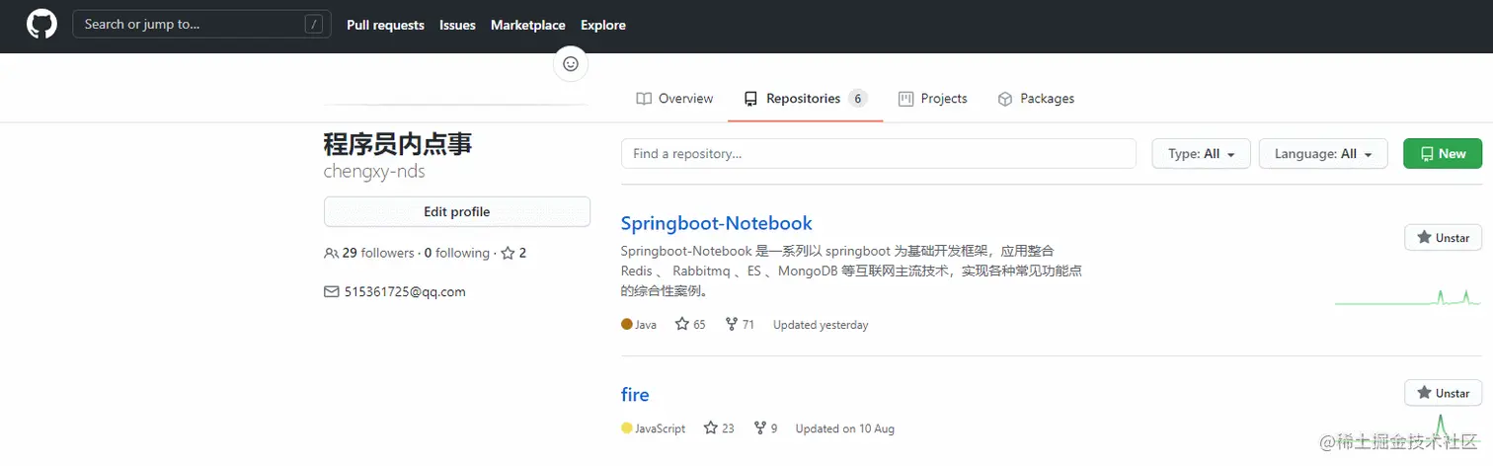This screenshot has width=1493, height=466.
Task: Open Issues in the header
Action: [457, 25]
